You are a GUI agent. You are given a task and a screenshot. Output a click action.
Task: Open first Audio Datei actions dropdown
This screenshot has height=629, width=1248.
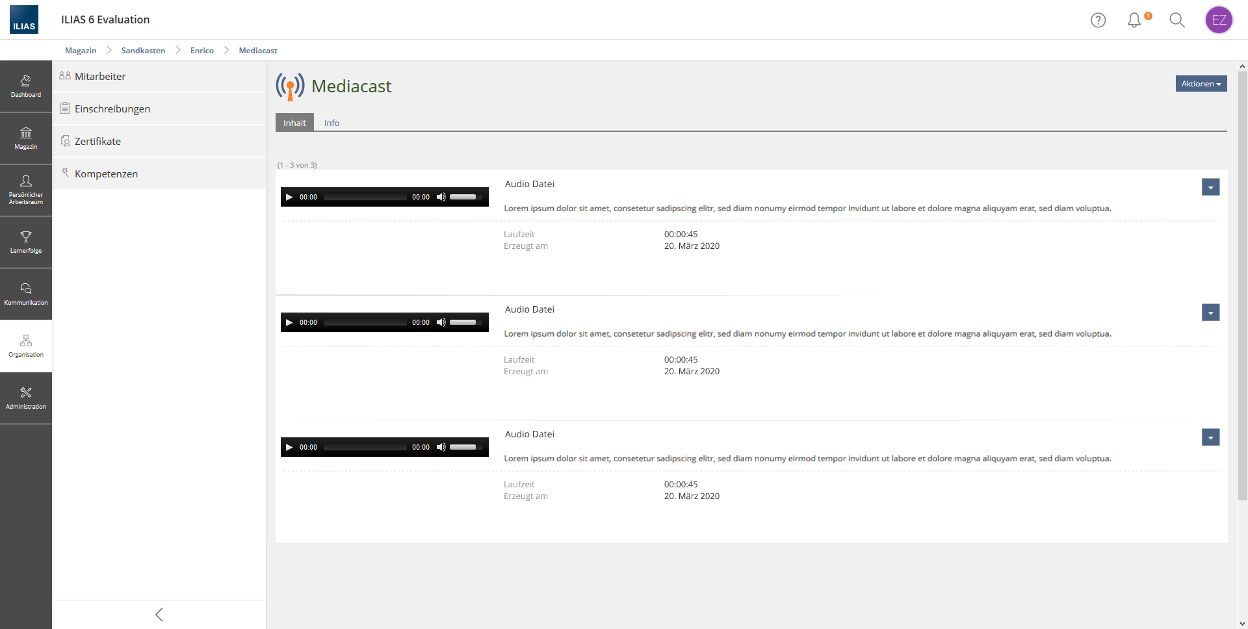[1210, 188]
